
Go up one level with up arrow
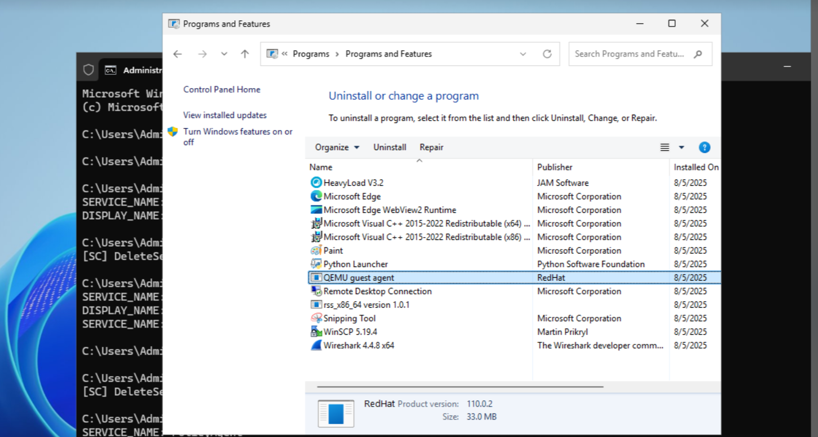[244, 54]
